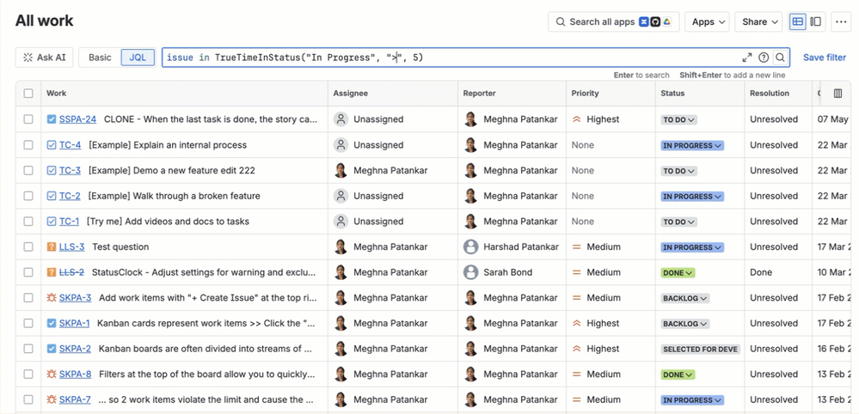Switch to Basic search mode

pyautogui.click(x=100, y=58)
